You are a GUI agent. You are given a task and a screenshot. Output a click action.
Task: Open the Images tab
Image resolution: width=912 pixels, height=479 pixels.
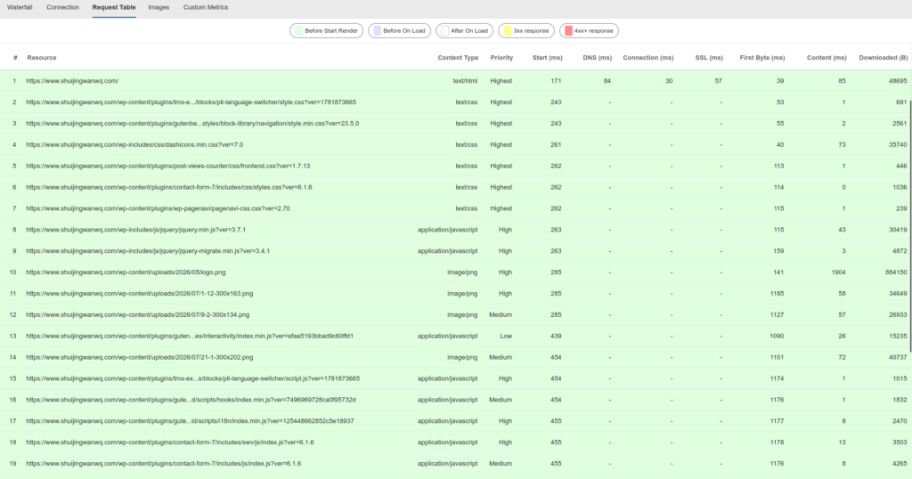pyautogui.click(x=159, y=7)
